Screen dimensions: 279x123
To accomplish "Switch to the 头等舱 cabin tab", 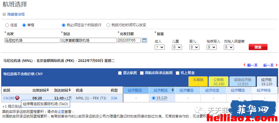I will tap(198, 82).
